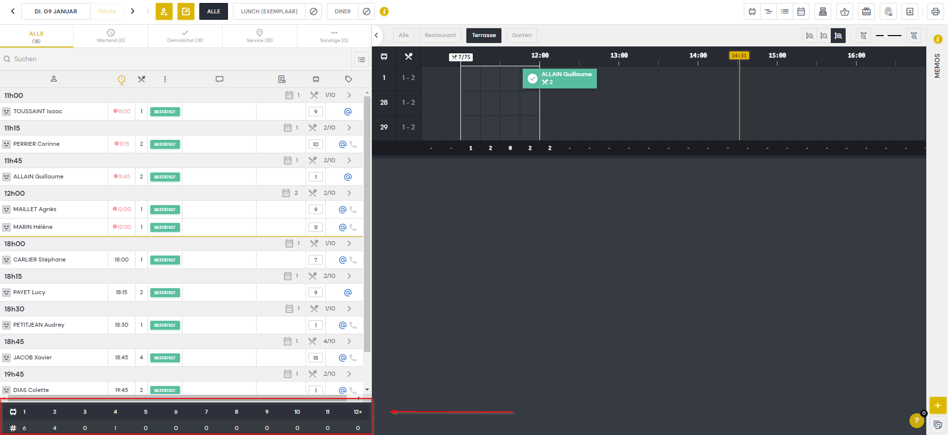Image resolution: width=948 pixels, height=435 pixels.
Task: Open the contacts address book icon
Action: (x=910, y=11)
